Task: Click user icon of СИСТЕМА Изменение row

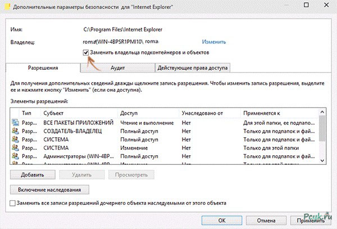Action: click(x=16, y=147)
